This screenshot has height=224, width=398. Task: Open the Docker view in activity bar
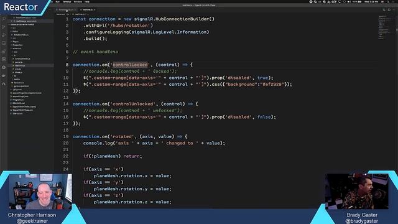click(x=4, y=75)
